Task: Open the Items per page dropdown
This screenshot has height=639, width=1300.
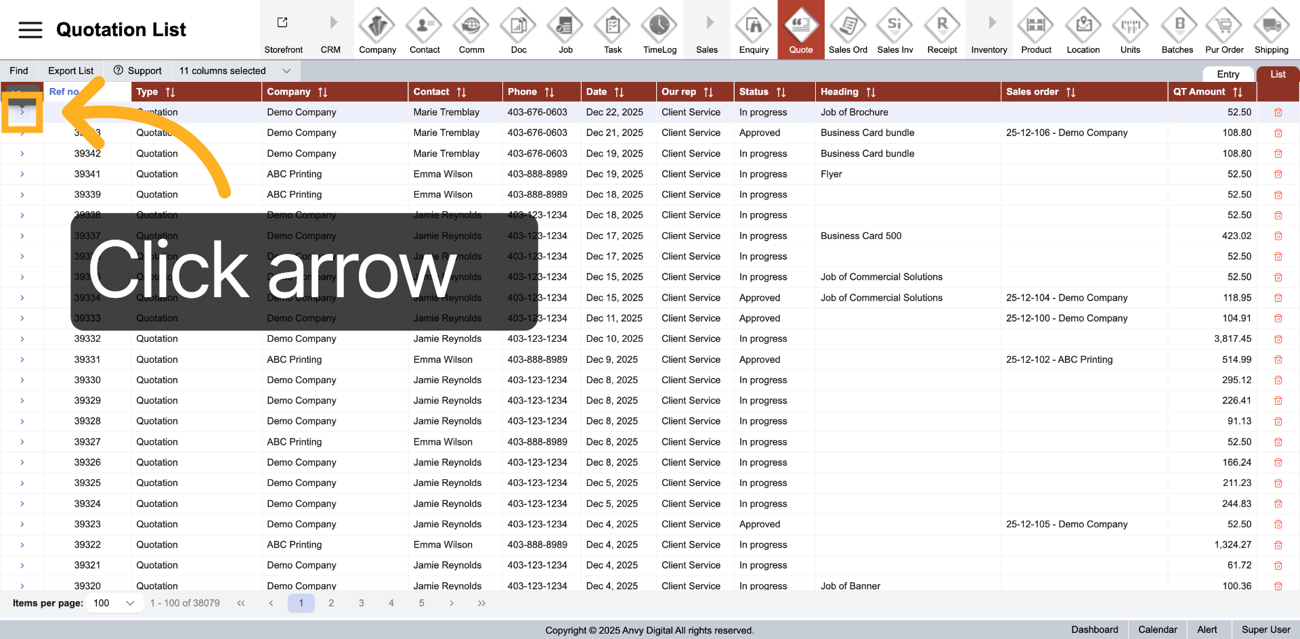Action: pos(114,603)
